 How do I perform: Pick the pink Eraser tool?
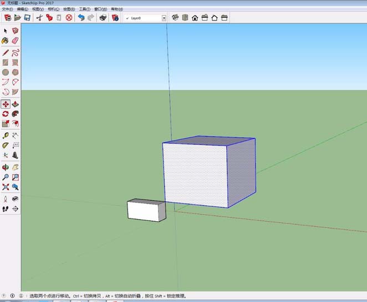pyautogui.click(x=15, y=40)
